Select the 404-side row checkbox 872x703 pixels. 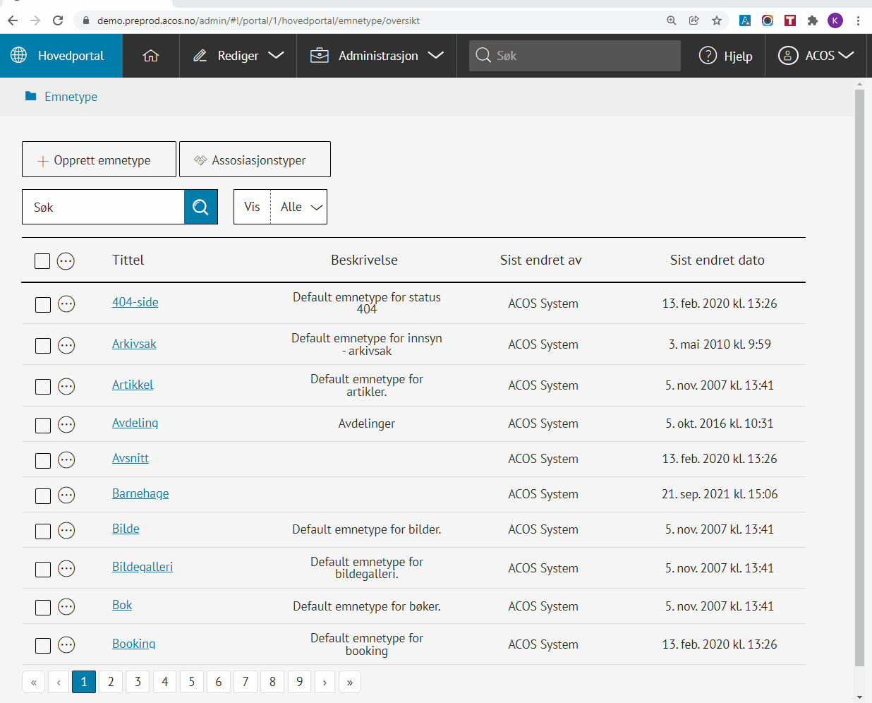pyautogui.click(x=43, y=304)
